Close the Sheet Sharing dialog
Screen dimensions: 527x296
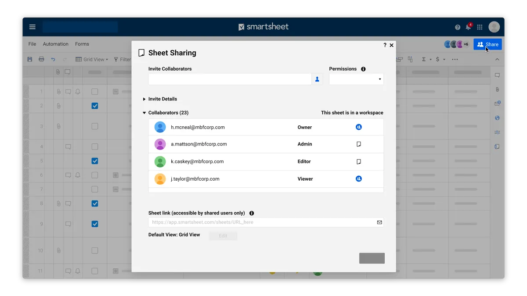point(392,45)
